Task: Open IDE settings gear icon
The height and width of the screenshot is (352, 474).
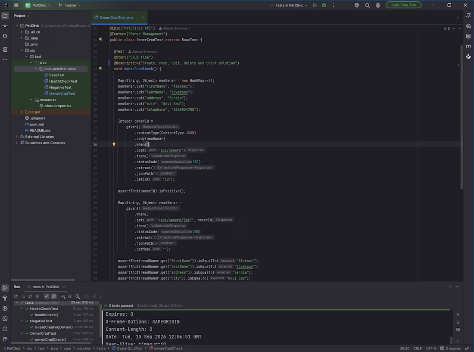Action: click(x=378, y=5)
